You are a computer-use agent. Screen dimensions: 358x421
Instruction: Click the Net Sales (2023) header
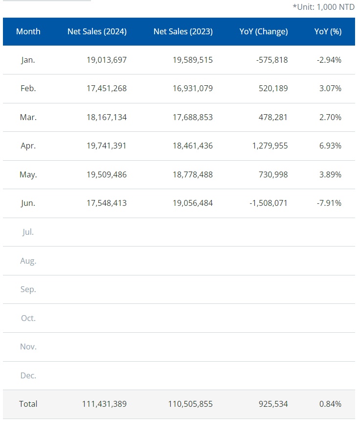coord(183,31)
